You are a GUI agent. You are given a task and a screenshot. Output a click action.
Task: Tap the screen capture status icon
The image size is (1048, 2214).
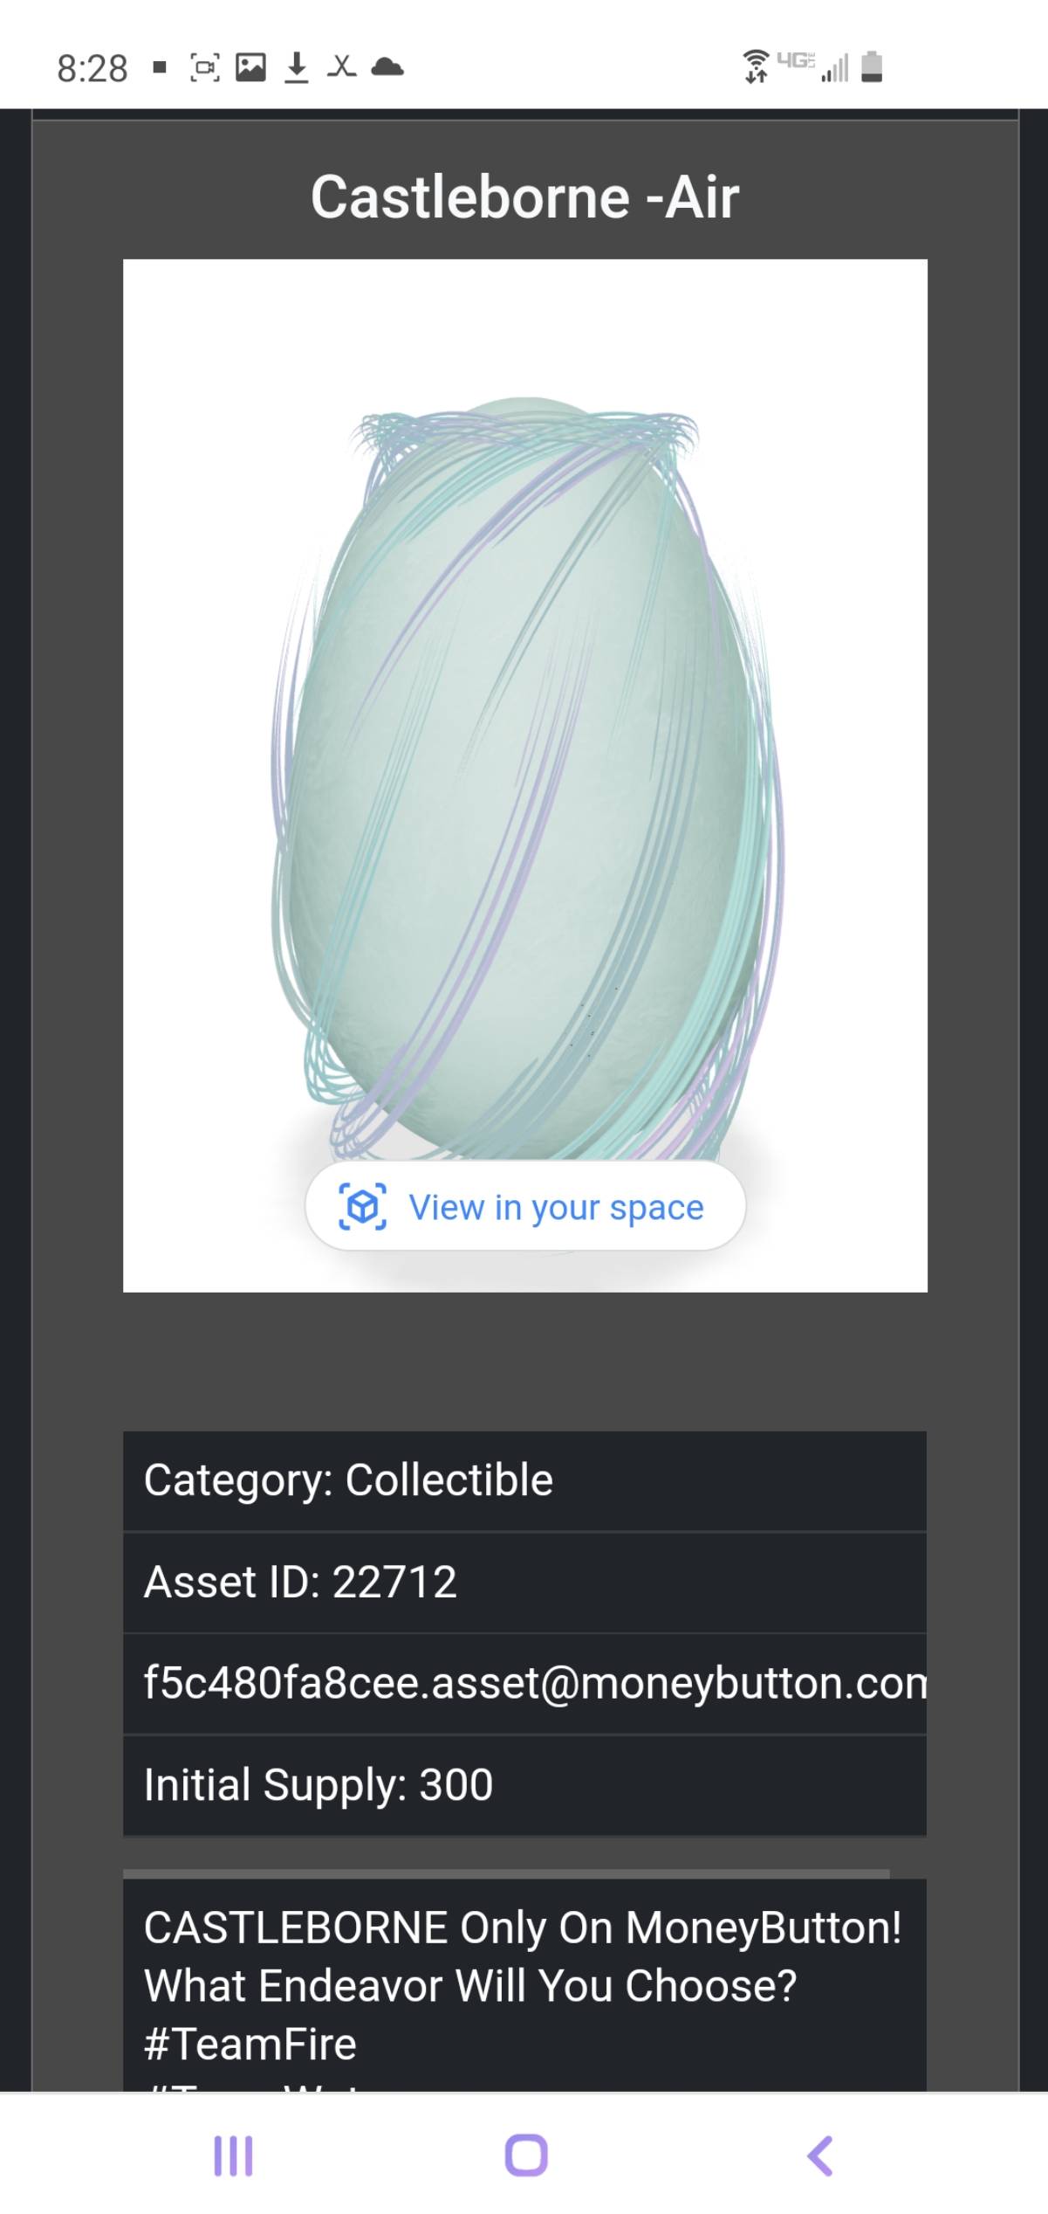pyautogui.click(x=205, y=67)
